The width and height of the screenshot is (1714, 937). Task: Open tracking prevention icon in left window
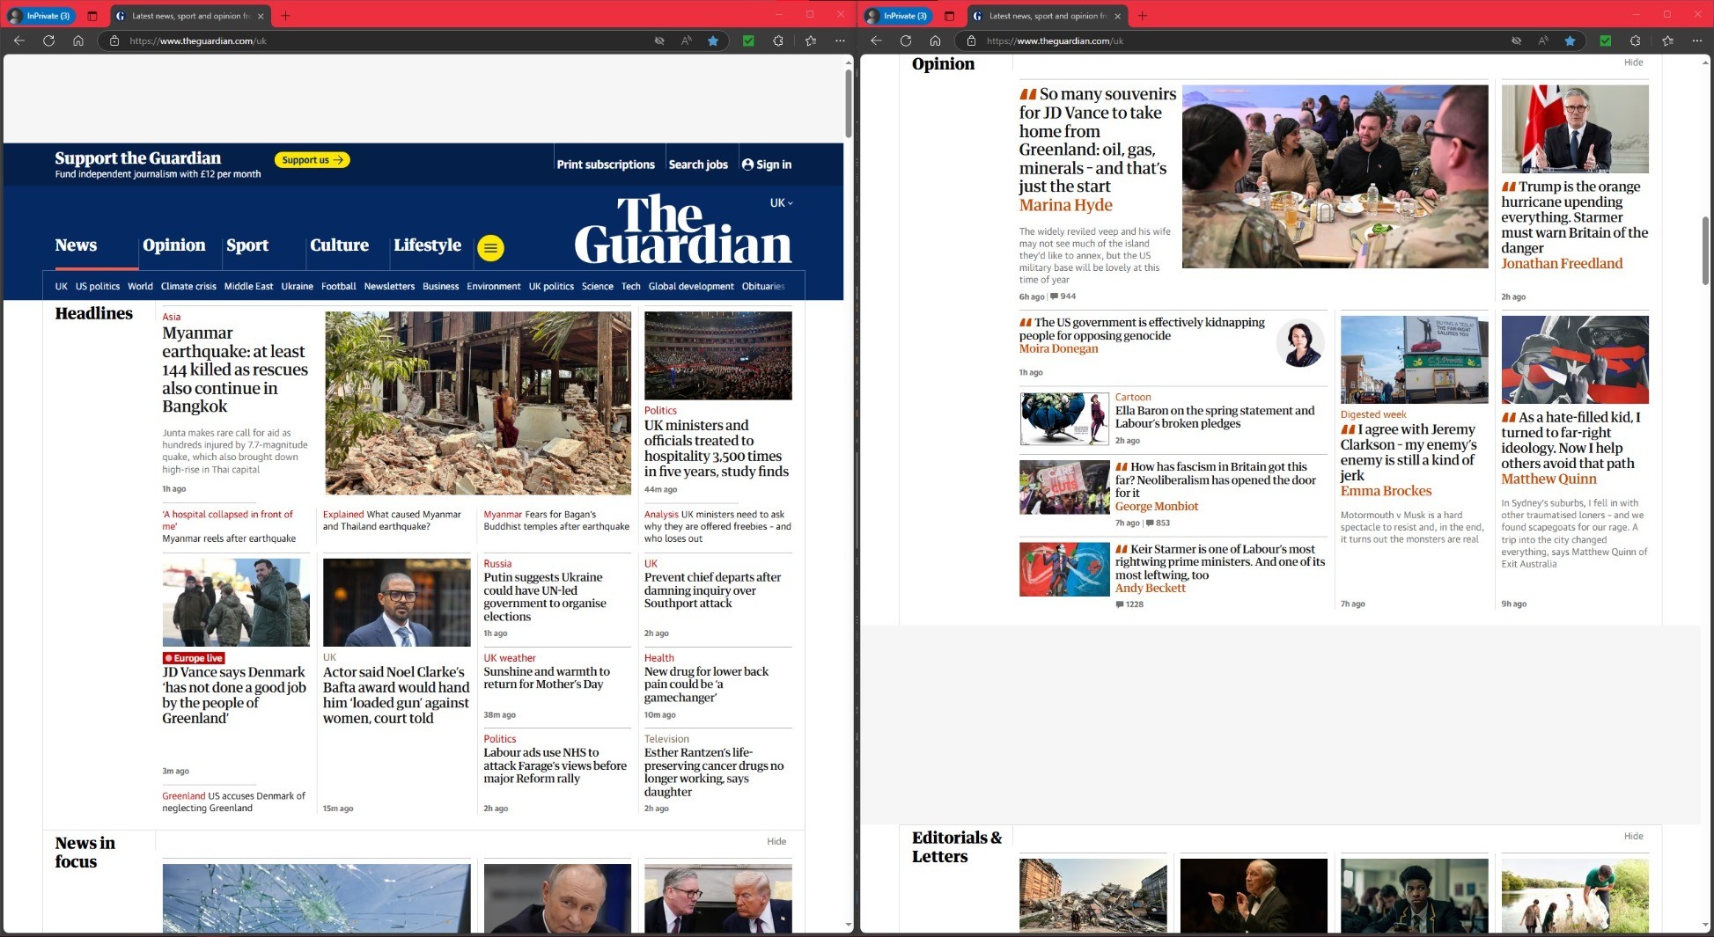[x=659, y=40]
